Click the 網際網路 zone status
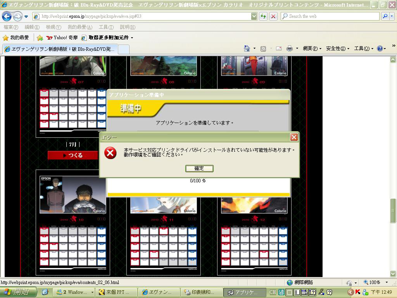This screenshot has width=397, height=298. pyautogui.click(x=300, y=282)
